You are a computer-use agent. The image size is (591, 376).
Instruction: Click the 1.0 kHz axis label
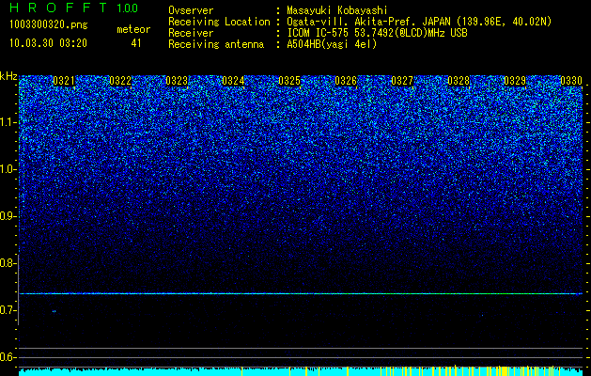[x=8, y=169]
